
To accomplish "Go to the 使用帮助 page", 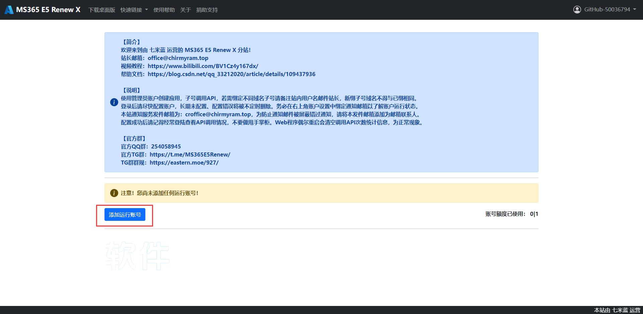I will pos(164,10).
